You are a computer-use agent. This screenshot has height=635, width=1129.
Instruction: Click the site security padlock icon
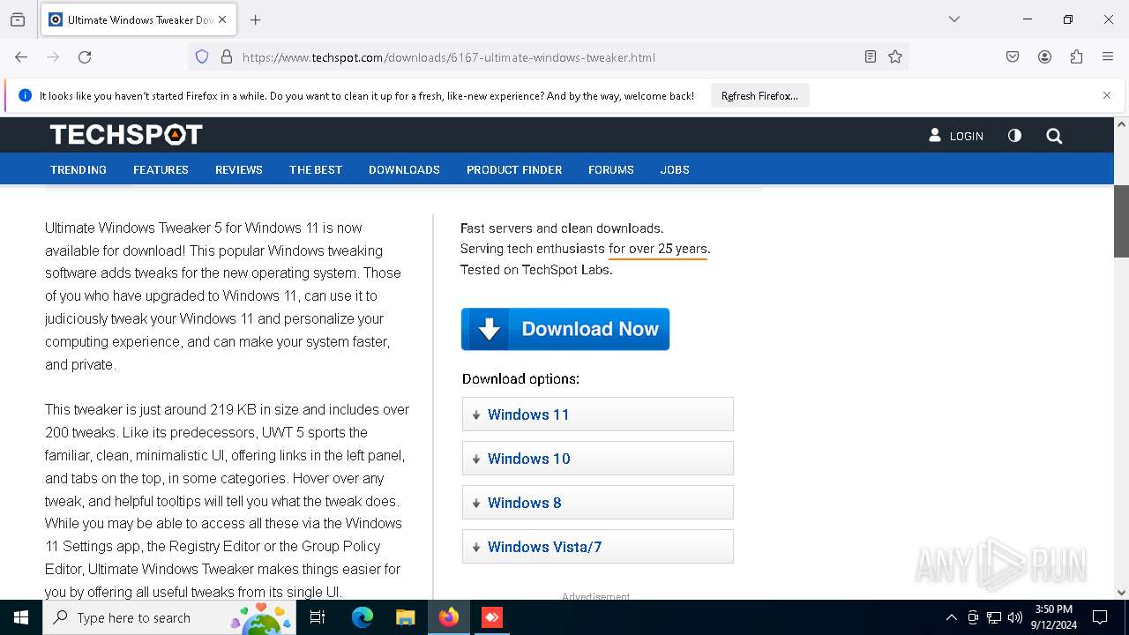227,57
